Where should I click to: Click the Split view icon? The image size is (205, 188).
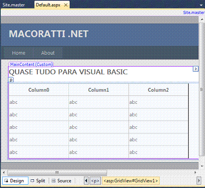point(32,181)
